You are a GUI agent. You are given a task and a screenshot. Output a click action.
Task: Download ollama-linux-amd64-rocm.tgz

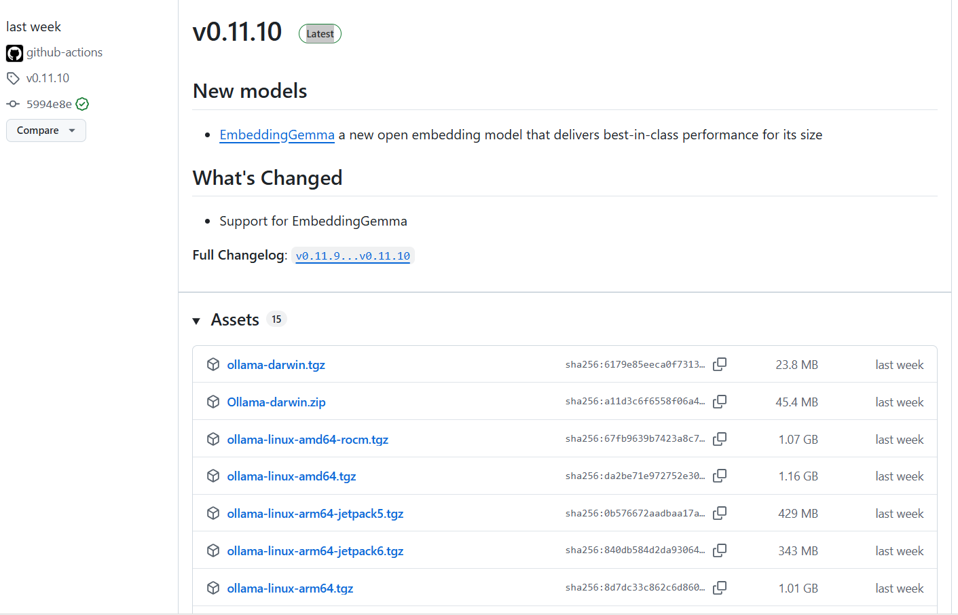pos(308,440)
